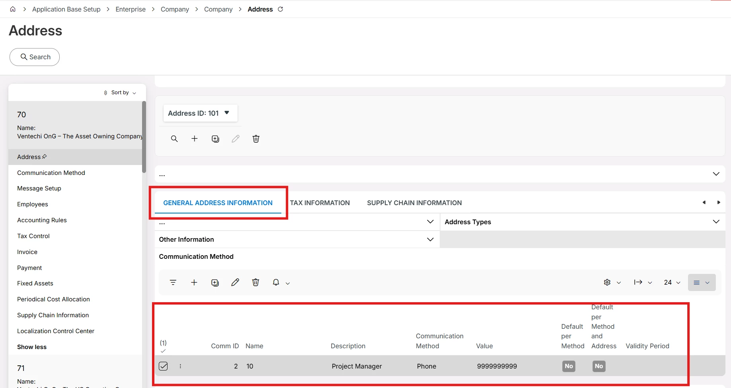Uncheck the Project Manager row checkbox
Screen dimensions: 731x388
163,366
